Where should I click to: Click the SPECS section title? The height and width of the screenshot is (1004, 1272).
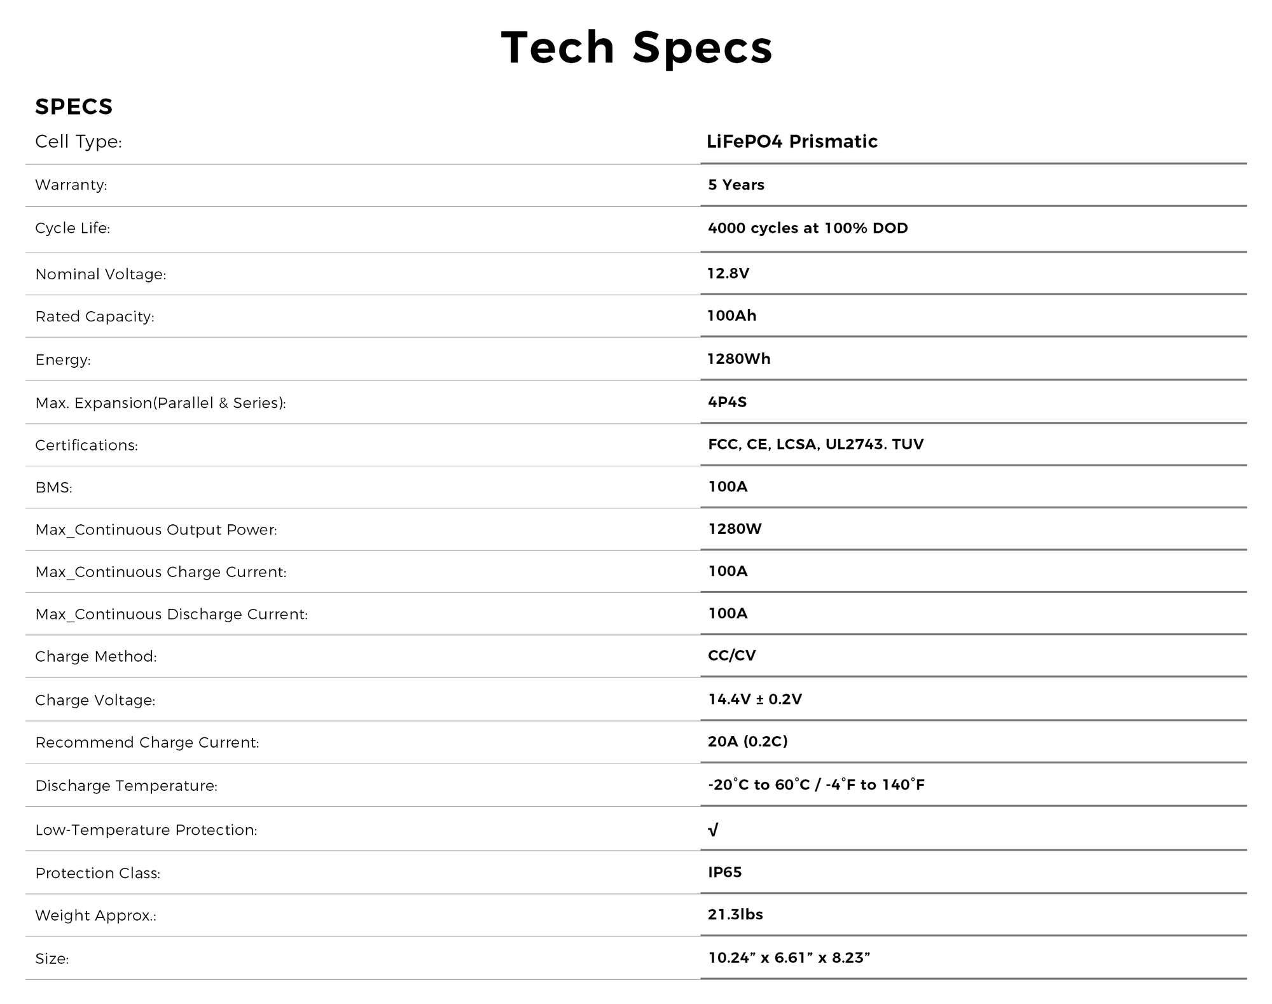tap(74, 107)
